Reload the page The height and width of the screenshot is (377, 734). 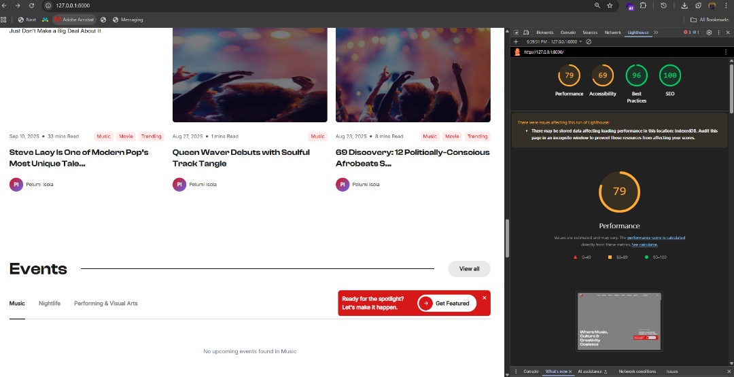31,5
